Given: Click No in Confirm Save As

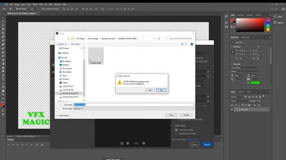Looking at the screenshot, I should [x=161, y=90].
